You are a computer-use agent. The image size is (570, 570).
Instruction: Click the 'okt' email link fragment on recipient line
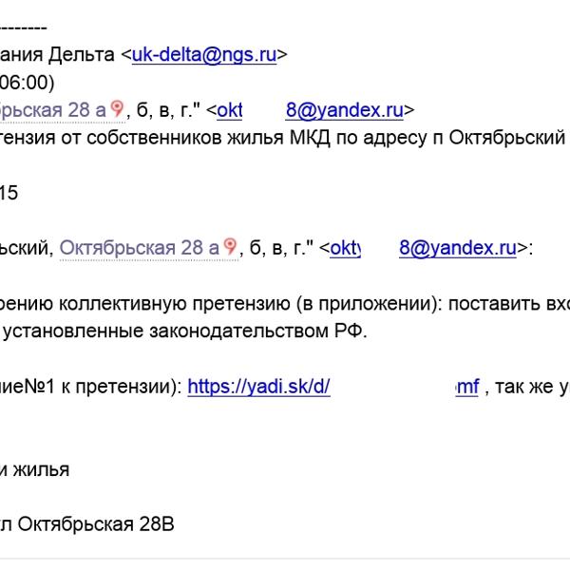click(229, 110)
